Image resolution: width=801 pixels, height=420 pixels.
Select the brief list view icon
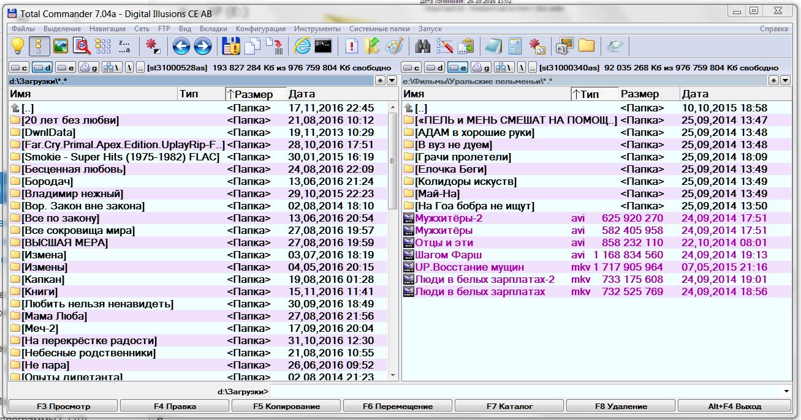pos(40,46)
